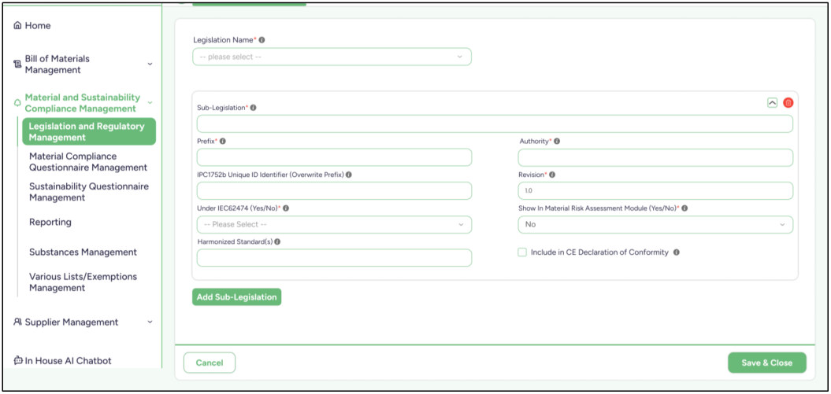
Task: Click the Home icon in sidebar
Action: (x=17, y=25)
